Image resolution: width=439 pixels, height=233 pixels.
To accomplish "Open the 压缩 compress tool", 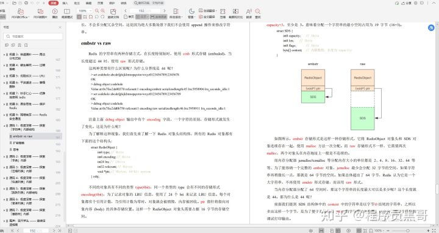I will coord(223,13).
